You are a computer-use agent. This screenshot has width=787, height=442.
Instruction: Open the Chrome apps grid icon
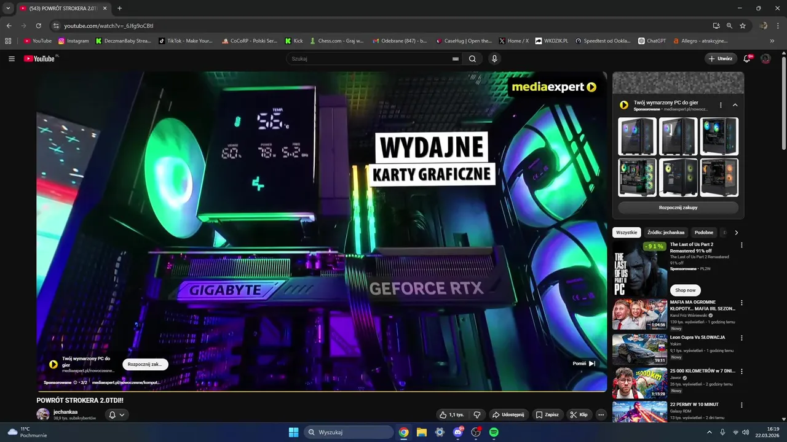point(8,41)
